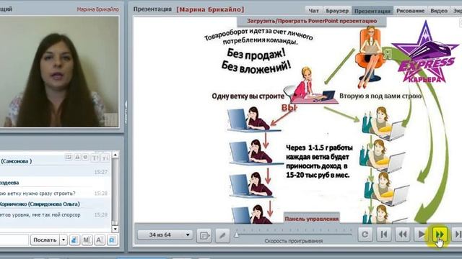The width and height of the screenshot is (462, 259).
Task: Jump to the last slide
Action: [x=458, y=234]
